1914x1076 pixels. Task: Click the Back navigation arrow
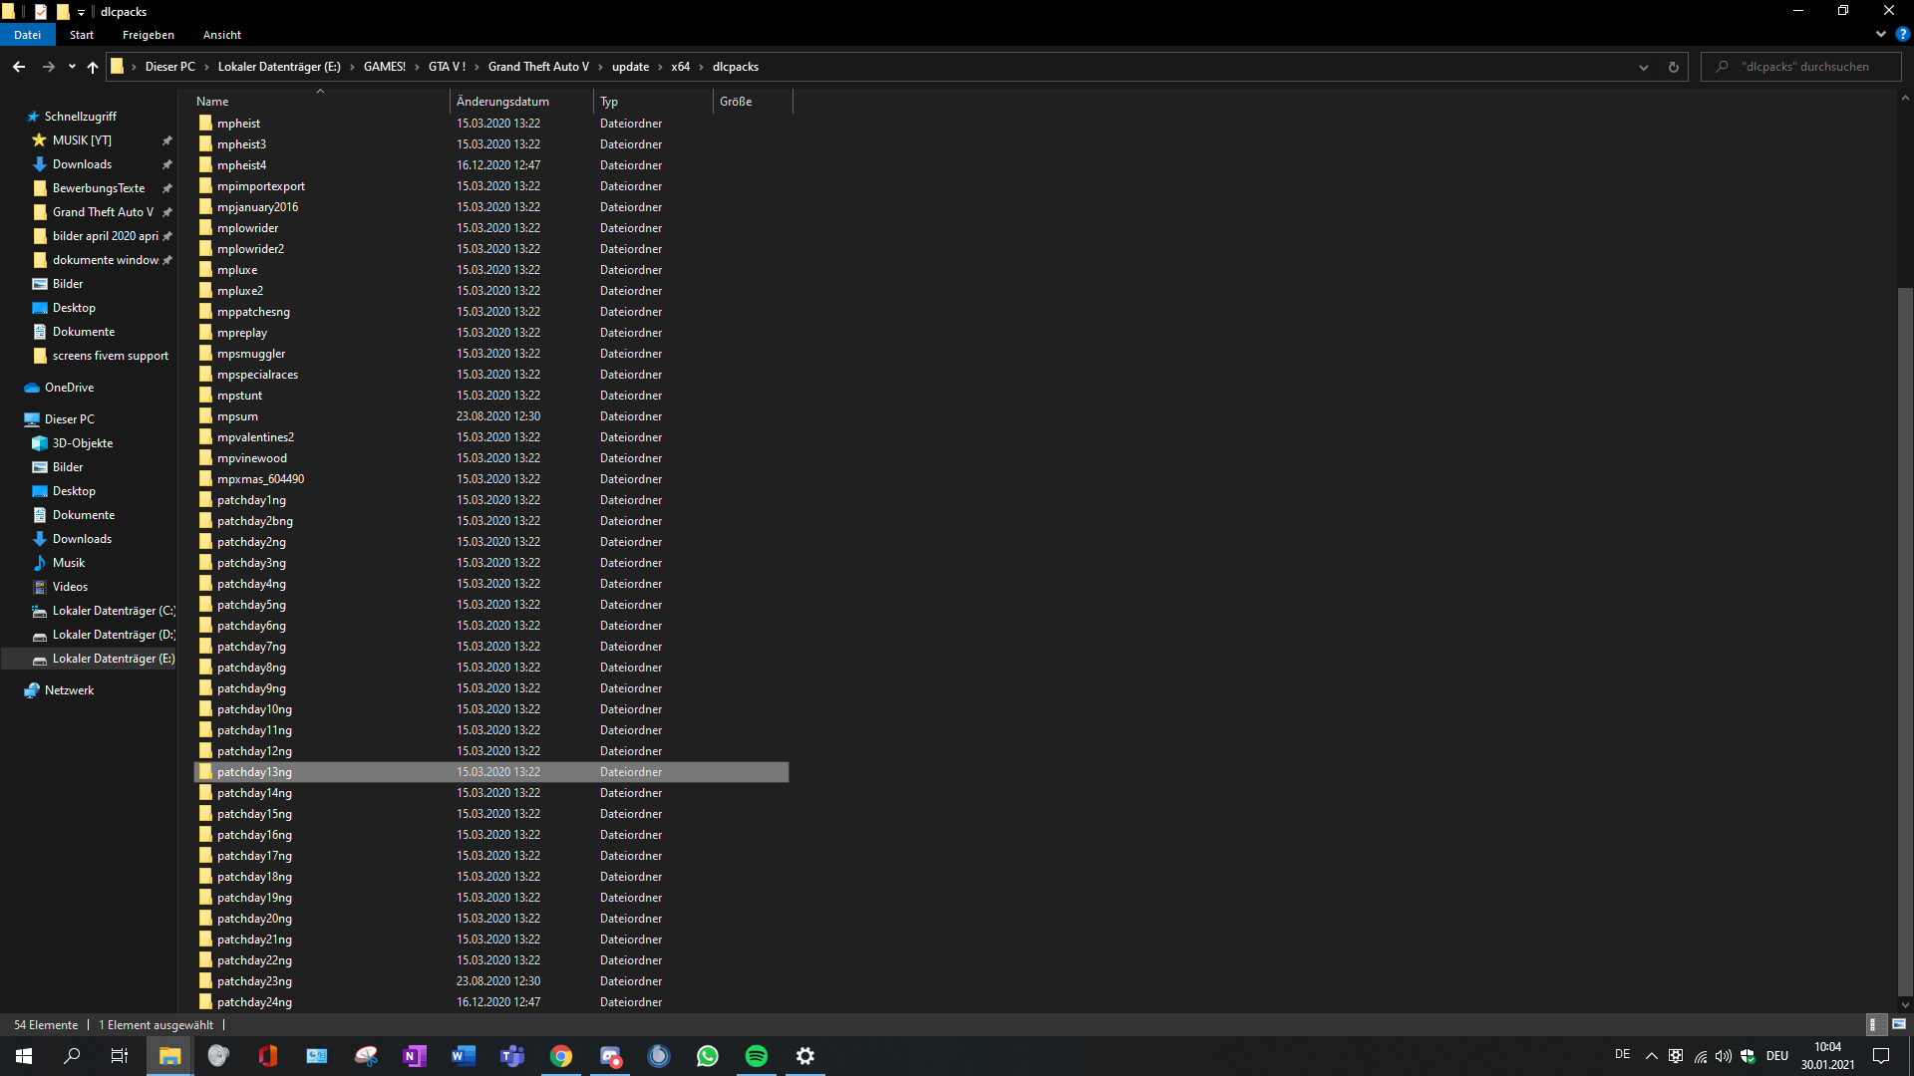[x=19, y=67]
